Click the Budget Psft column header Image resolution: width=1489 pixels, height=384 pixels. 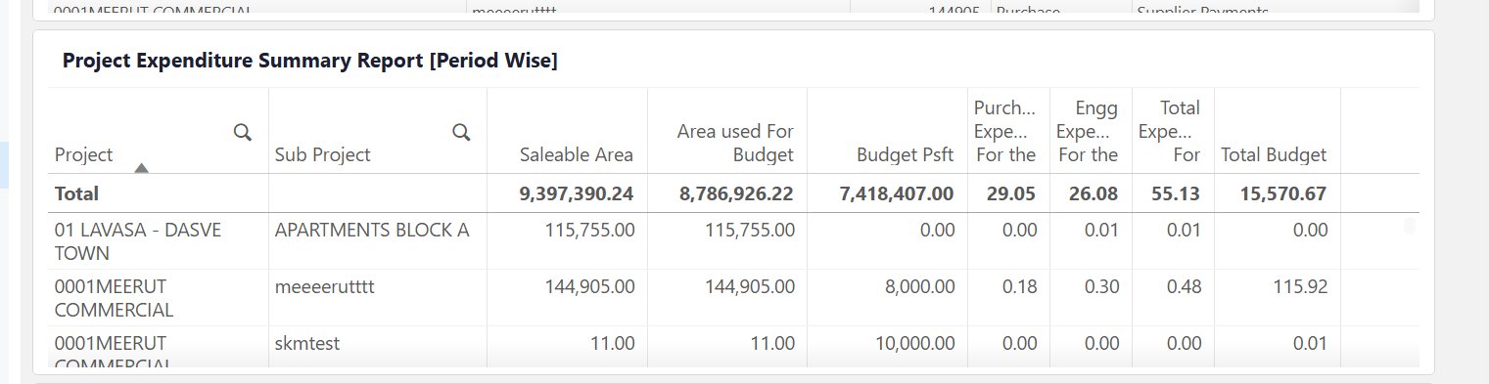click(x=905, y=154)
